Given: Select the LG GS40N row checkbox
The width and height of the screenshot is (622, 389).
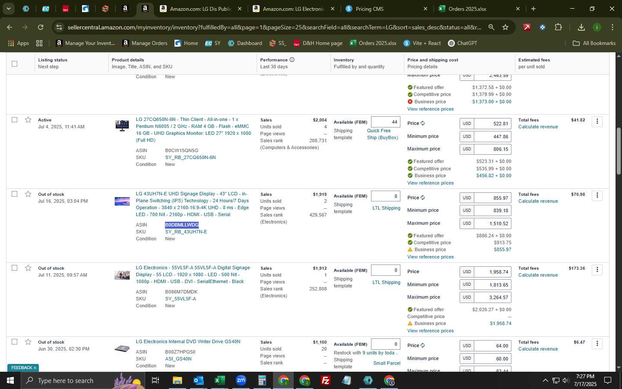Looking at the screenshot, I should (14, 342).
